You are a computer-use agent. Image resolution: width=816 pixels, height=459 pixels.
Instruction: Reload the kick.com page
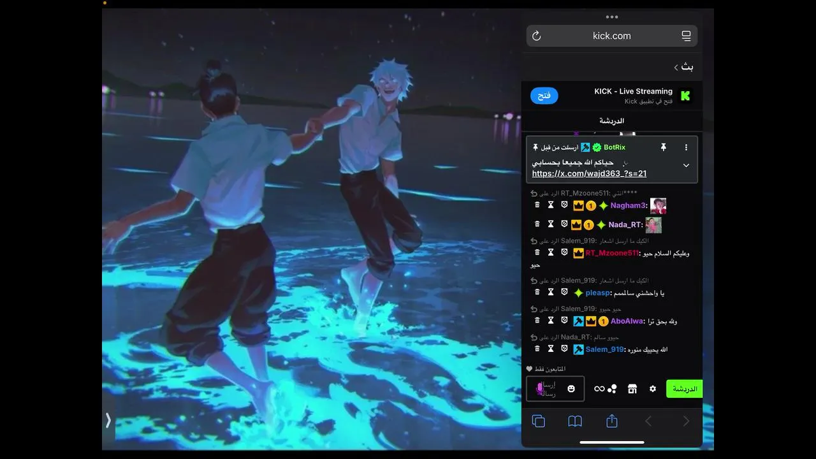pyautogui.click(x=536, y=36)
